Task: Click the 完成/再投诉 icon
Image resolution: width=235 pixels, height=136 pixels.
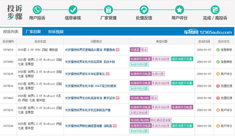Action: coord(215,9)
